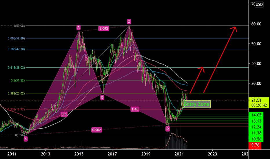Click the 60.00 price axis tick
The image size is (270, 159).
[256, 24]
